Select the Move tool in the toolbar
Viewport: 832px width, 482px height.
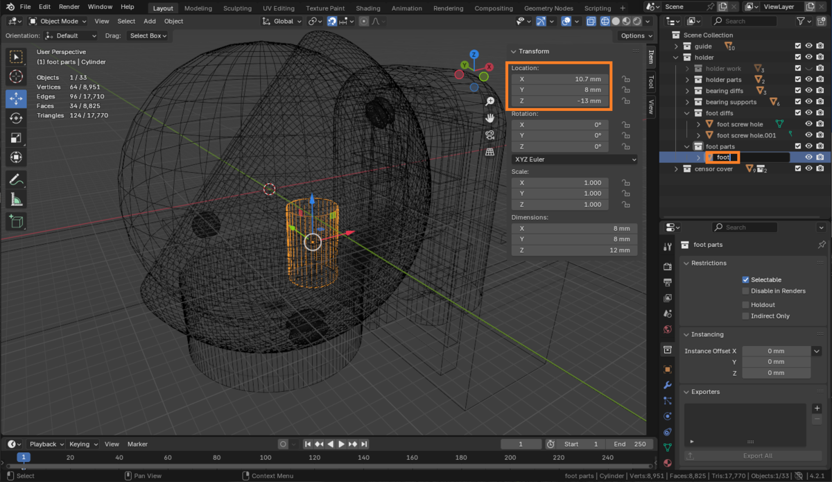click(x=16, y=98)
